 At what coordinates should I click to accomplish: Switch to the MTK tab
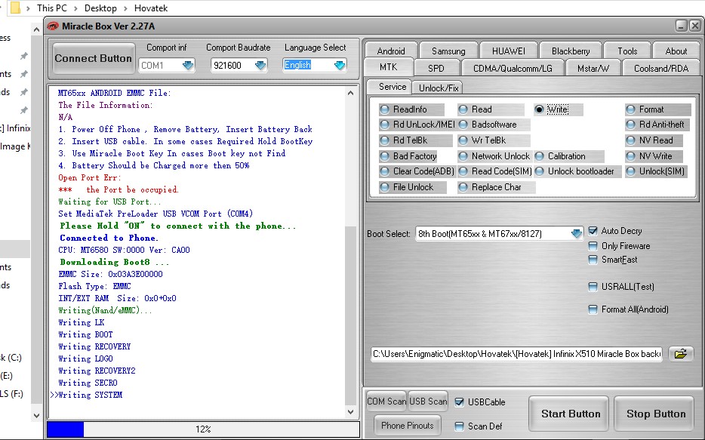tap(389, 67)
